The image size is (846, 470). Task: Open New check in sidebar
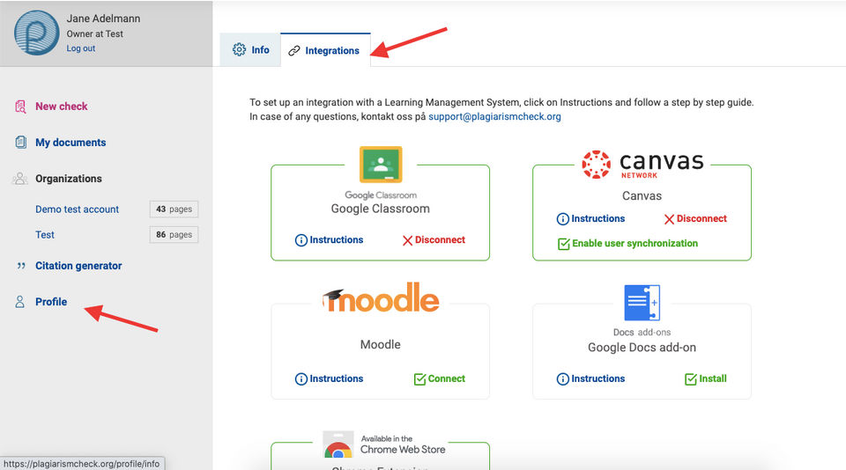pyautogui.click(x=62, y=106)
